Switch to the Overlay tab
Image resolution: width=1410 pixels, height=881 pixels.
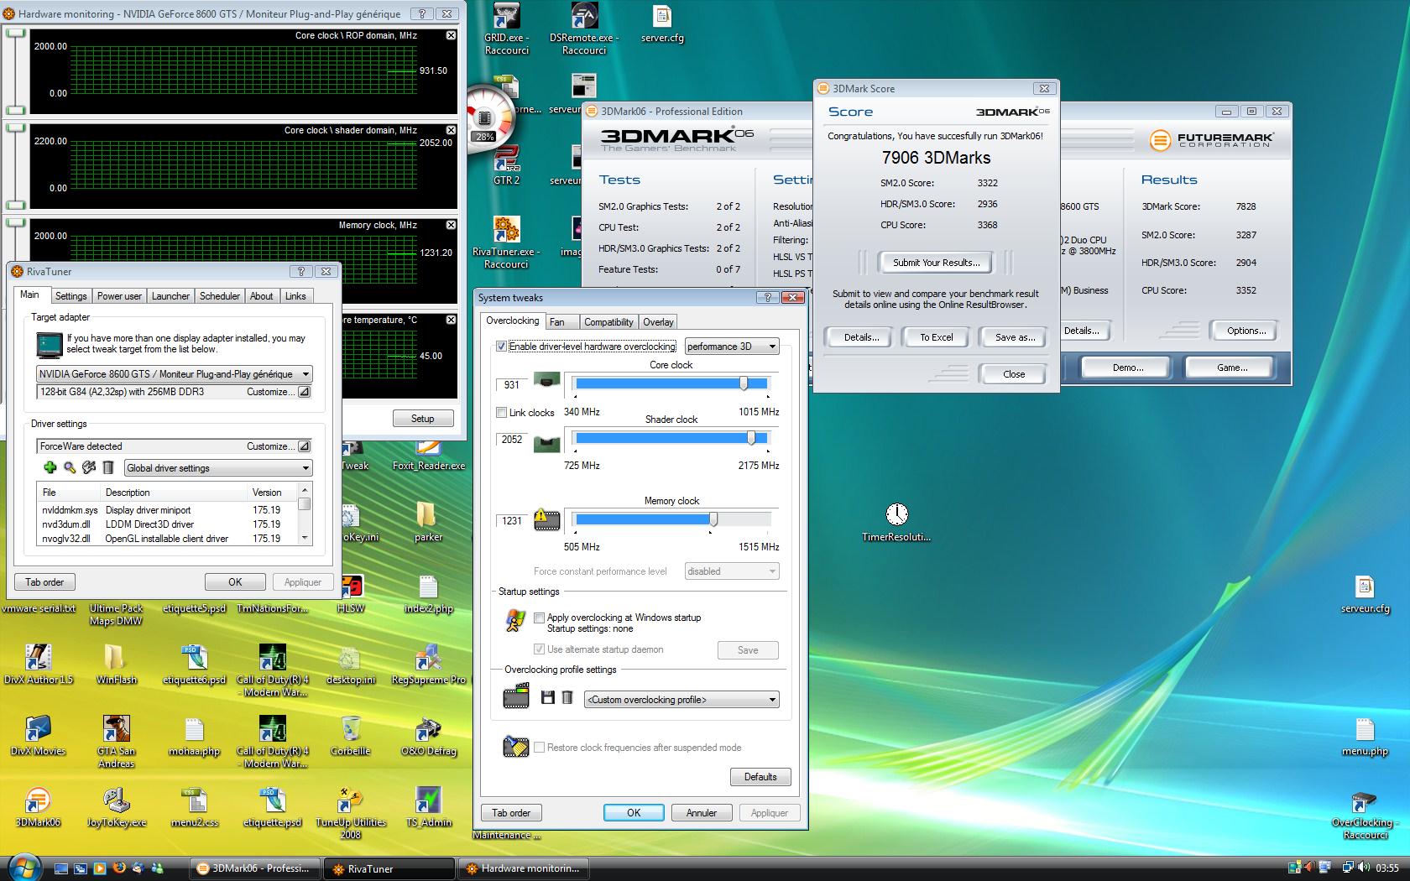tap(658, 322)
